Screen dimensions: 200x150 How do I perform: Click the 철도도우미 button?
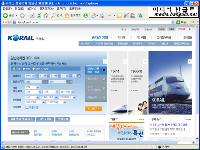pyautogui.click(x=45, y=119)
